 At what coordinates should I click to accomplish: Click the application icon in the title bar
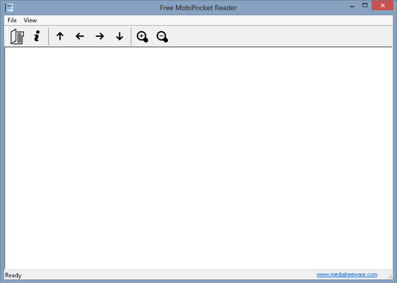click(x=9, y=8)
